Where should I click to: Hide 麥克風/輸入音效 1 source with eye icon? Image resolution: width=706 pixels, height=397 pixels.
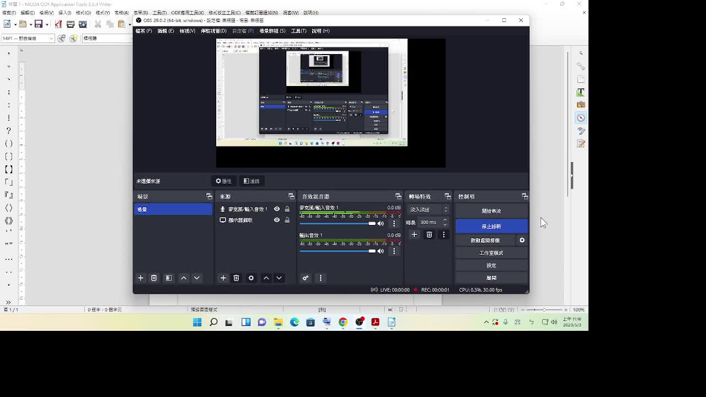click(x=277, y=209)
